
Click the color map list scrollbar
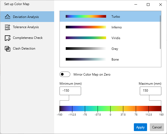pyautogui.click(x=160, y=32)
